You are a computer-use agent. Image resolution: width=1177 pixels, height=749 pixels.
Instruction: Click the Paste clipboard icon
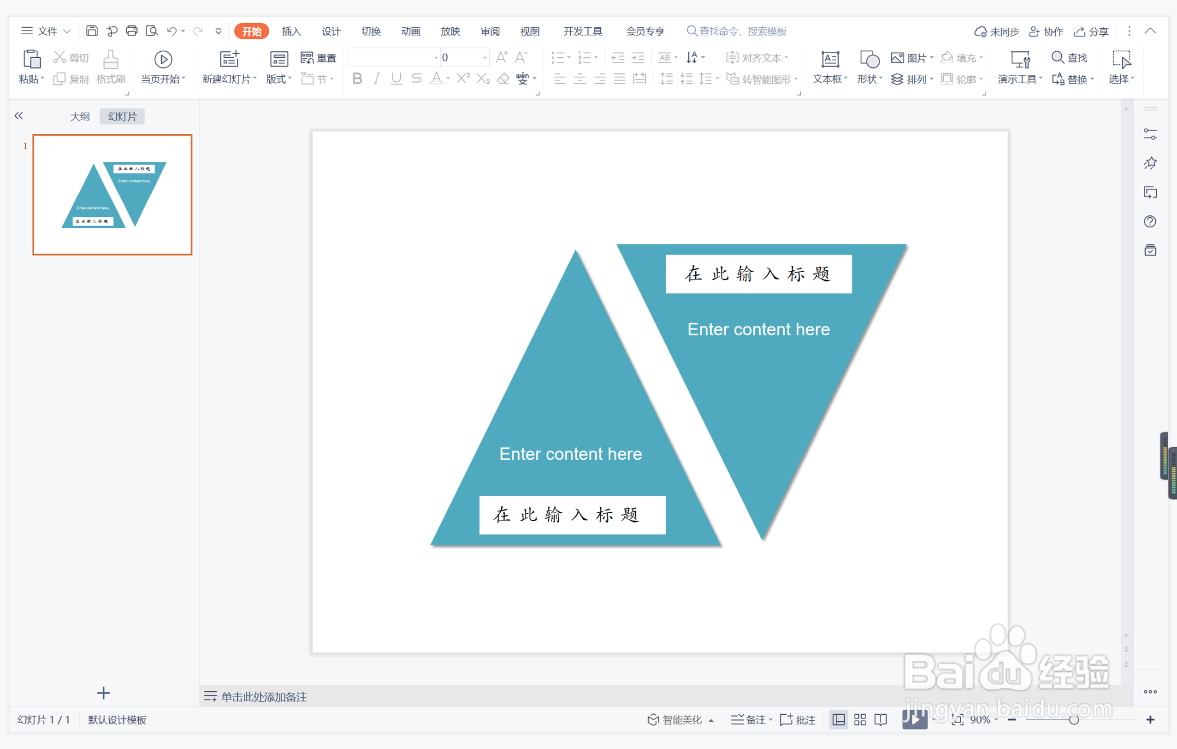point(31,59)
